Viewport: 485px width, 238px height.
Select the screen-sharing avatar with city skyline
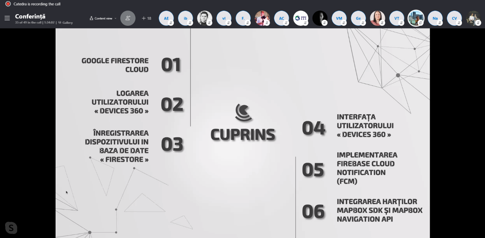click(416, 18)
